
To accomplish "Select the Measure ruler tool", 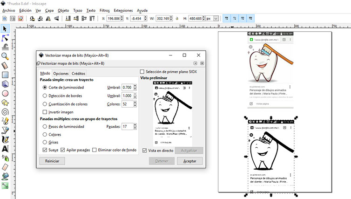I will [5, 65].
